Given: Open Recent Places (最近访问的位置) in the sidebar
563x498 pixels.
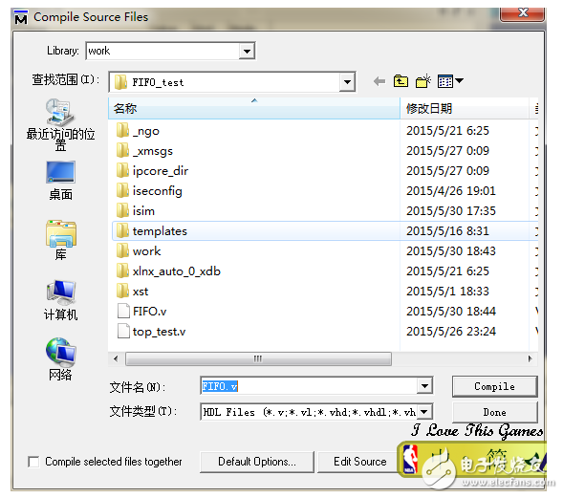Looking at the screenshot, I should coord(60,124).
